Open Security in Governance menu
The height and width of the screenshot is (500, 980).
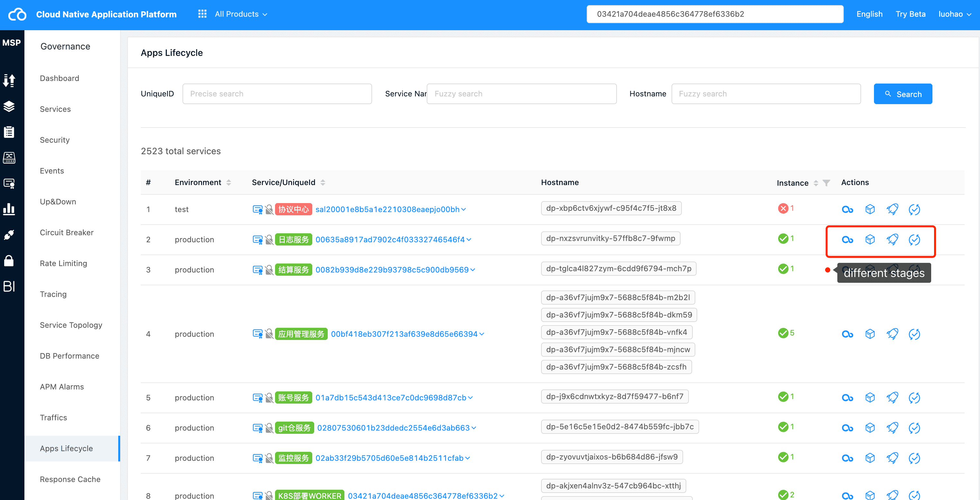pyautogui.click(x=54, y=140)
